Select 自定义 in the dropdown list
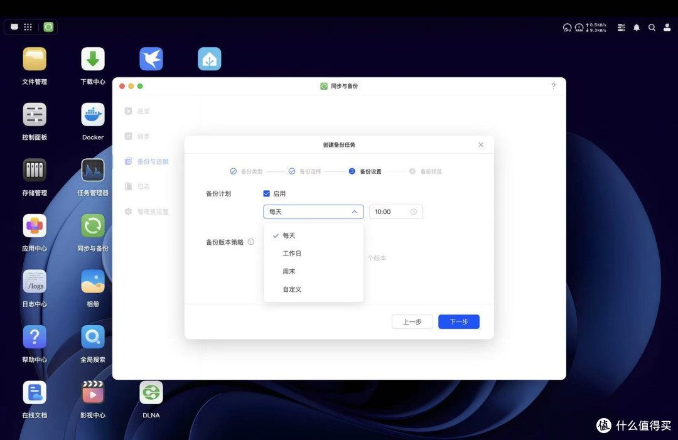The width and height of the screenshot is (678, 440). pos(313,289)
